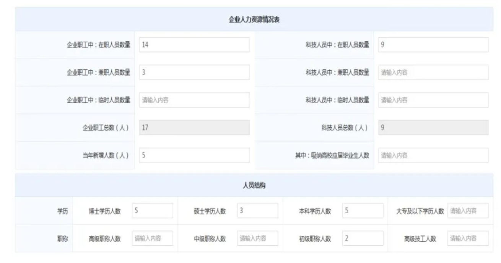Click the 高级职称人数 empty field
Screen dimensions: 501x263
[152, 239]
